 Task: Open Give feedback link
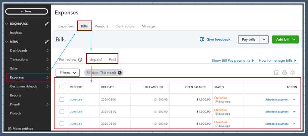(218, 40)
